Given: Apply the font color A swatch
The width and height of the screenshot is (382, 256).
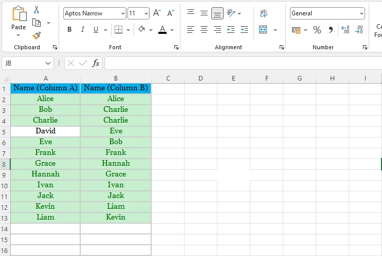Looking at the screenshot, I should [162, 30].
